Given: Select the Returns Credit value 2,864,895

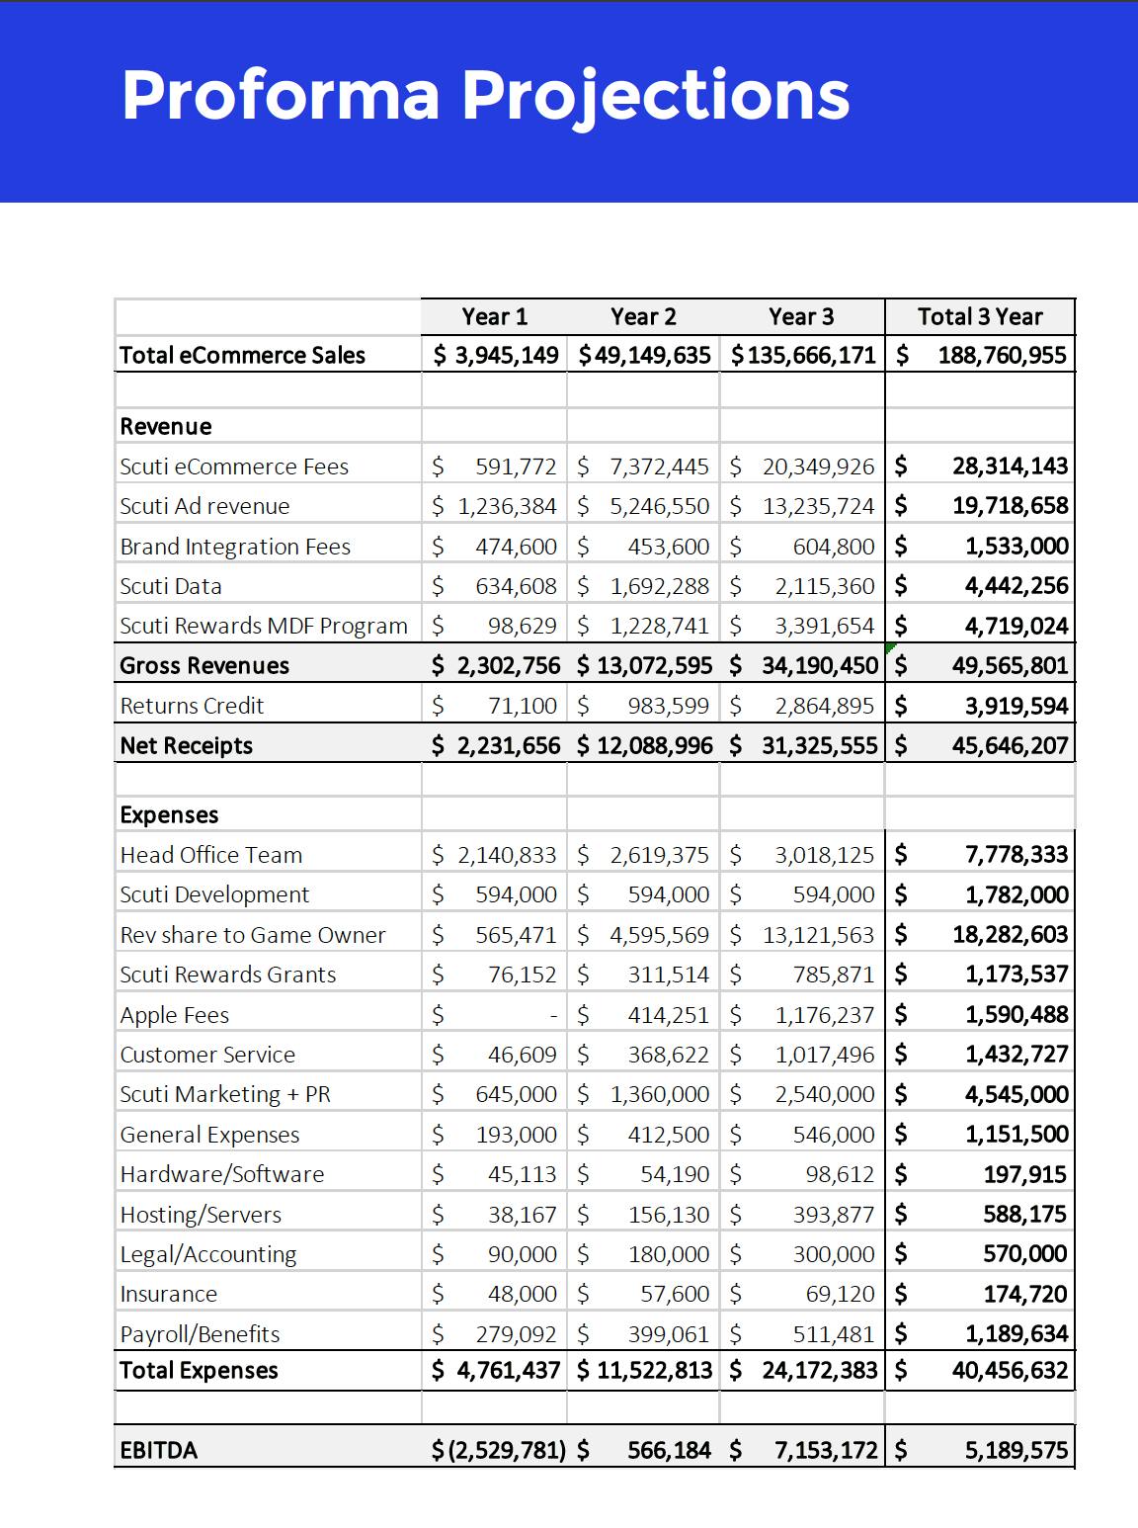Looking at the screenshot, I should [x=825, y=706].
